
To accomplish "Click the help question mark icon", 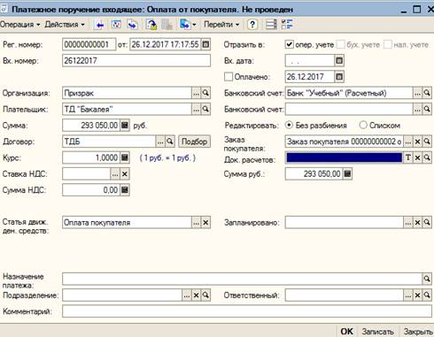I will tap(252, 25).
